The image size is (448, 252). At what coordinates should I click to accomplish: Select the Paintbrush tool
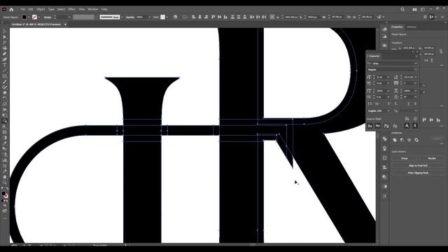click(x=5, y=82)
